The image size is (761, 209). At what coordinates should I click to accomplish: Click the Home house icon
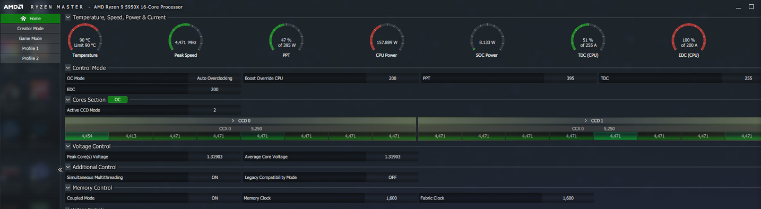click(x=23, y=19)
